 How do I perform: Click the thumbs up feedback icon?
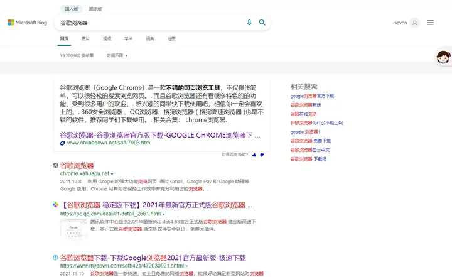[x=254, y=155]
